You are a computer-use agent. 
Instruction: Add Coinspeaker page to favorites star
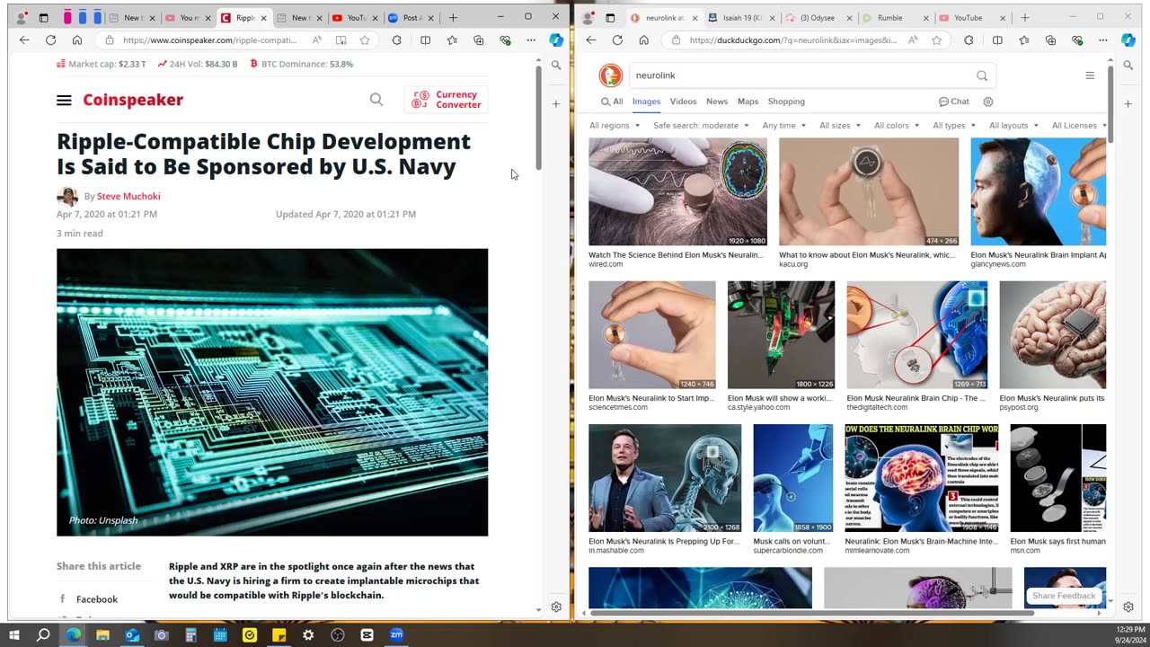(x=365, y=40)
